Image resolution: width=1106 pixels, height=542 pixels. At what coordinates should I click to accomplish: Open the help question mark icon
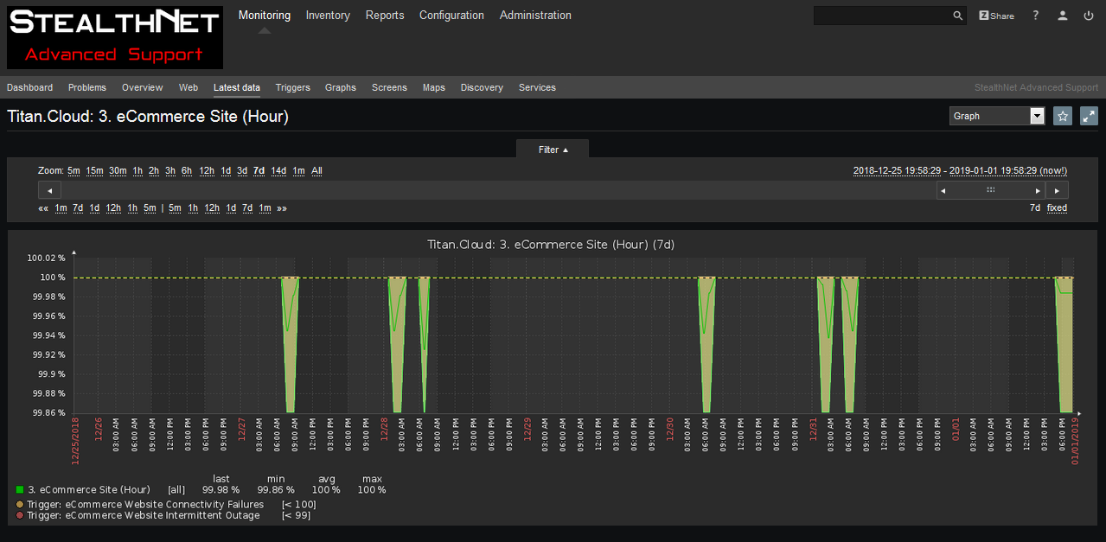(x=1036, y=16)
